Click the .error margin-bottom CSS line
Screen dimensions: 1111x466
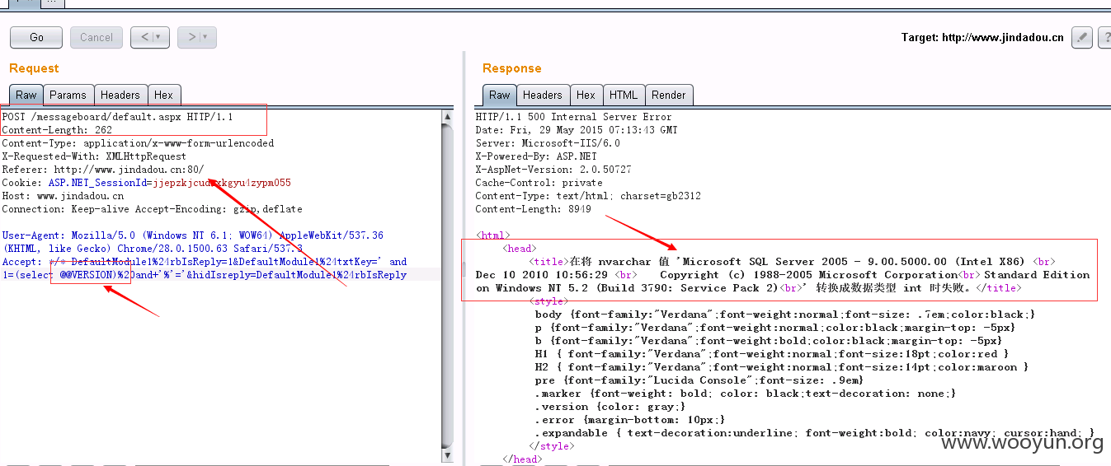click(x=630, y=420)
